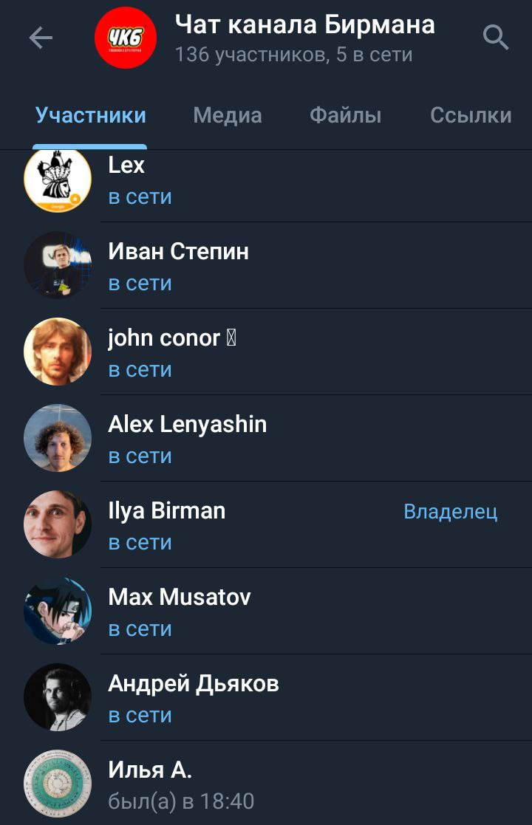Select member name Max Musatov
The image size is (532, 825).
tap(180, 598)
